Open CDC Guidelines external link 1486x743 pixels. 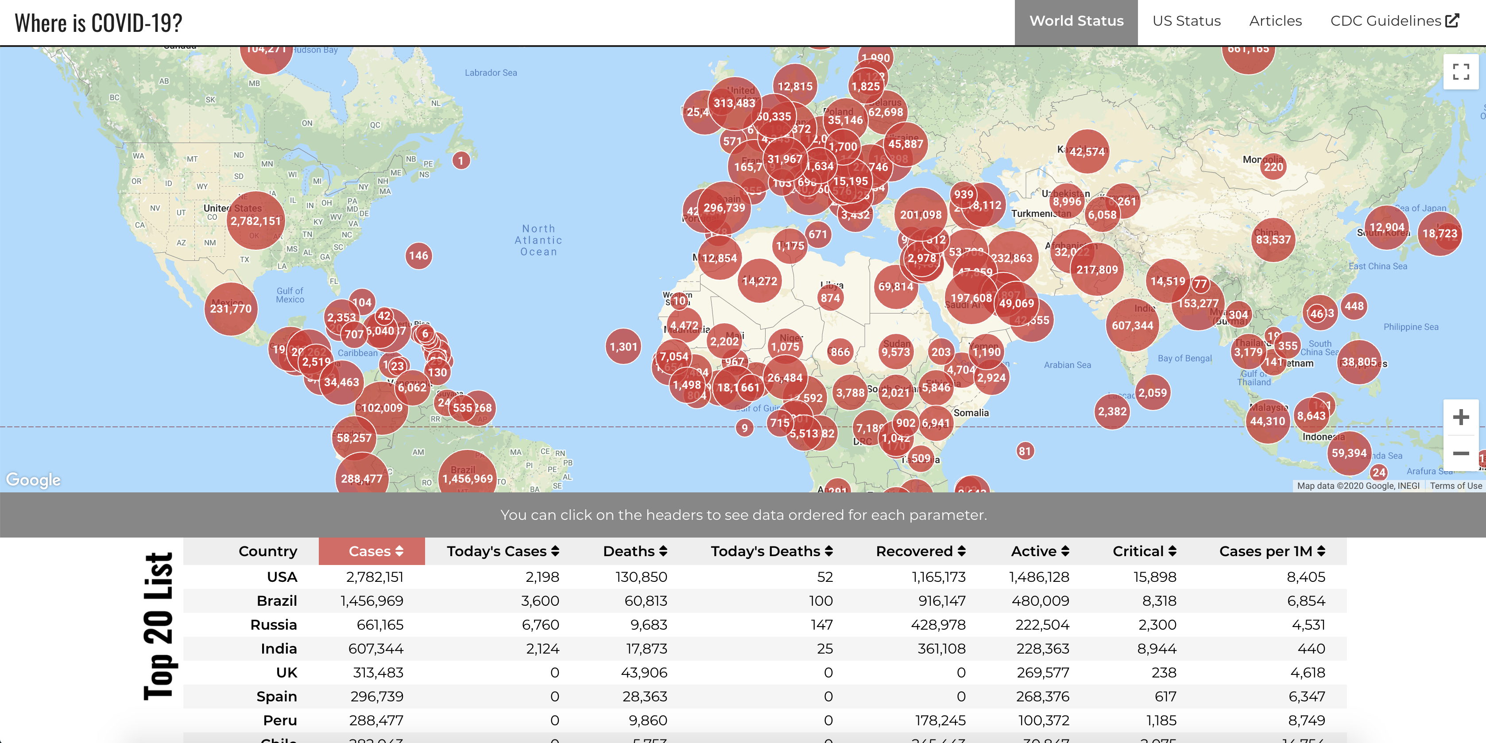click(x=1394, y=21)
